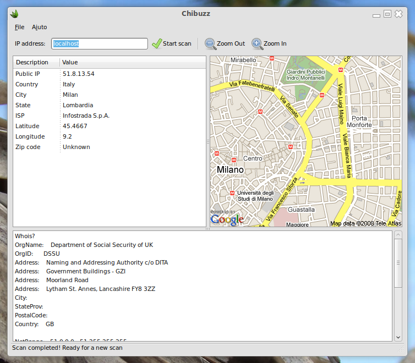Close the Chibuzz window

tap(398, 14)
